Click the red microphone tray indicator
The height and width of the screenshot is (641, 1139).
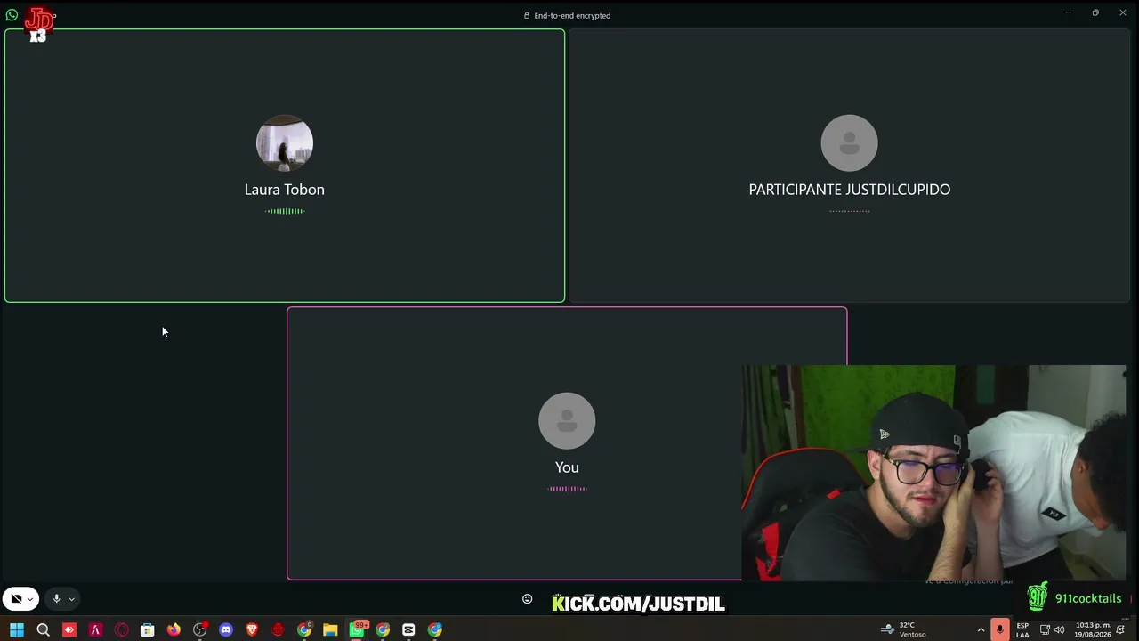[x=1000, y=629]
